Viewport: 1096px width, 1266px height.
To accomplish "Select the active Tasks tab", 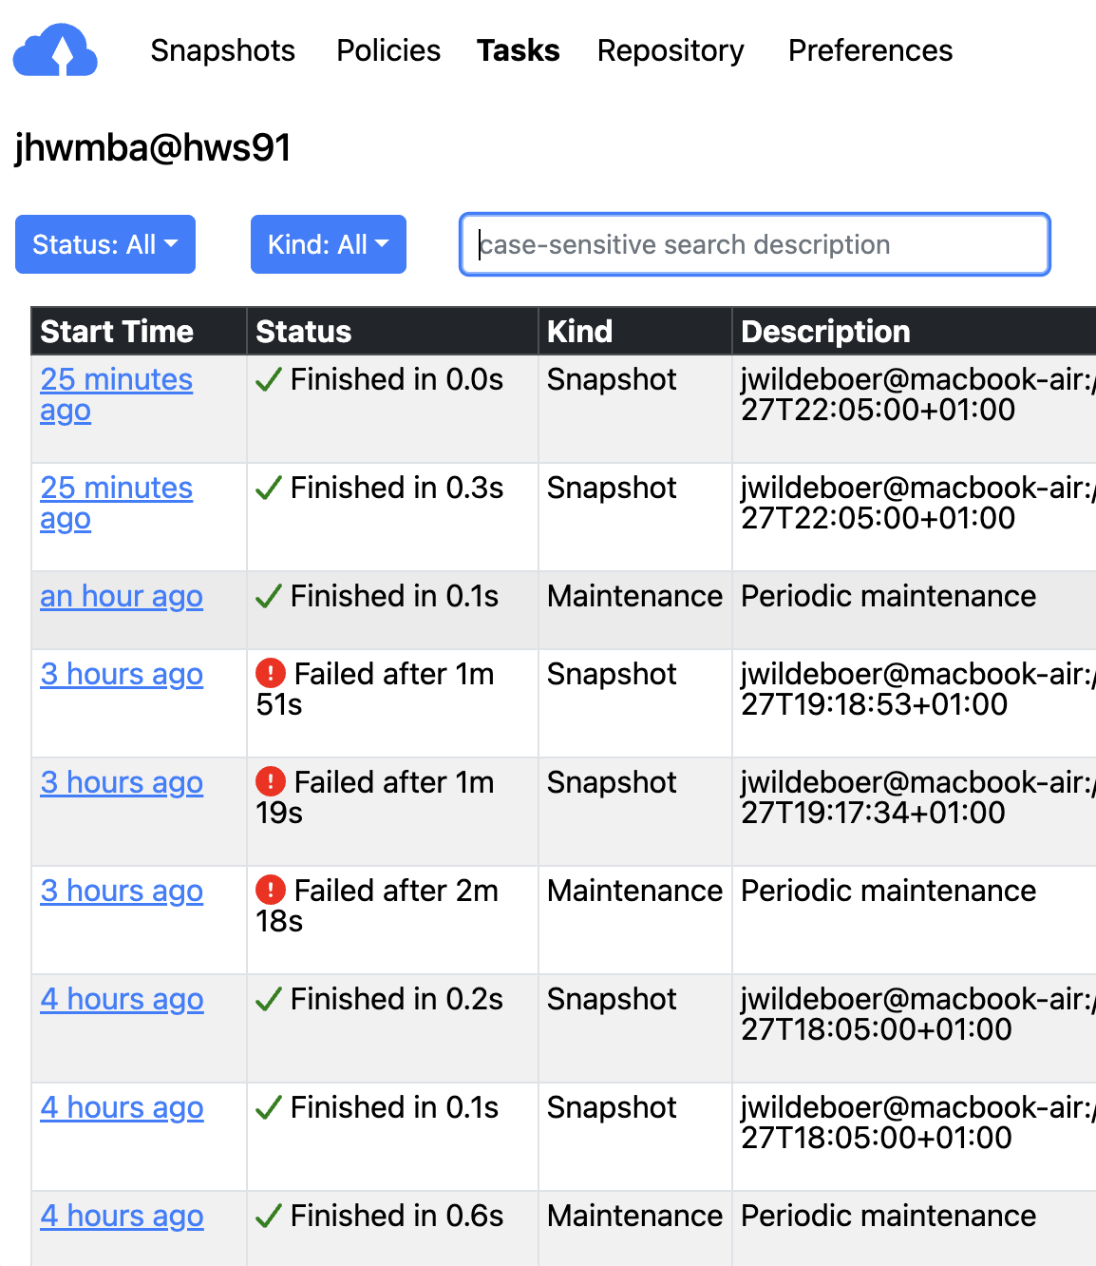I will [x=518, y=50].
